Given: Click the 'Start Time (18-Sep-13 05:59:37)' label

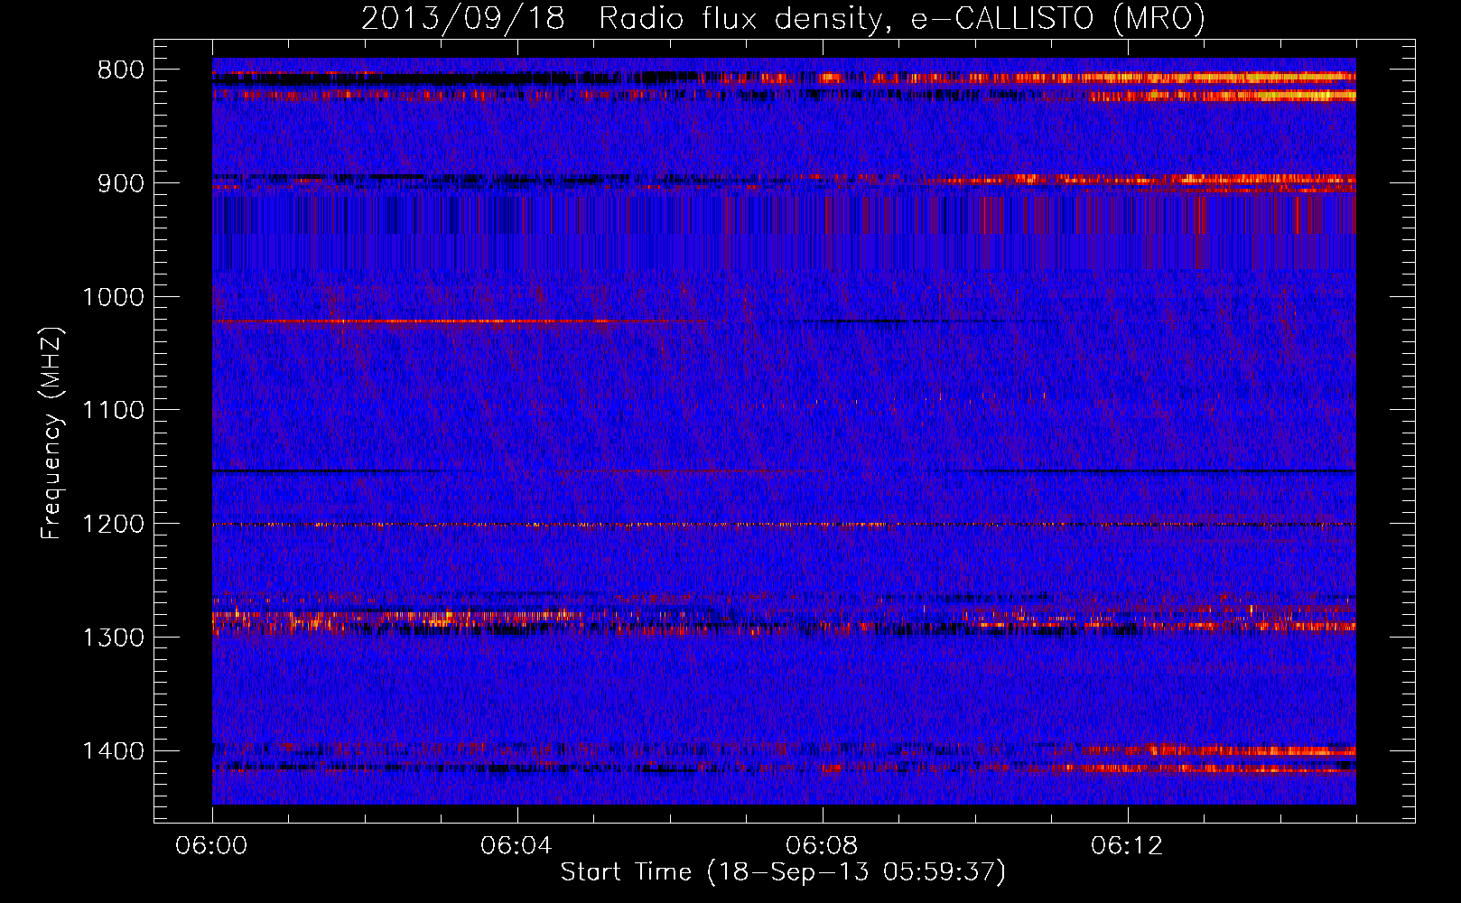Looking at the screenshot, I should (783, 872).
